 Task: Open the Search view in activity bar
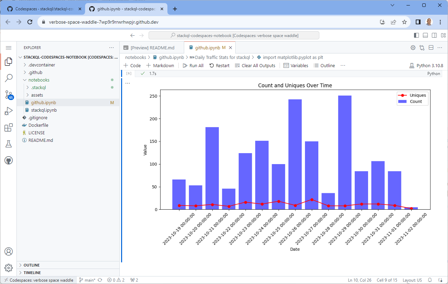coord(9,78)
